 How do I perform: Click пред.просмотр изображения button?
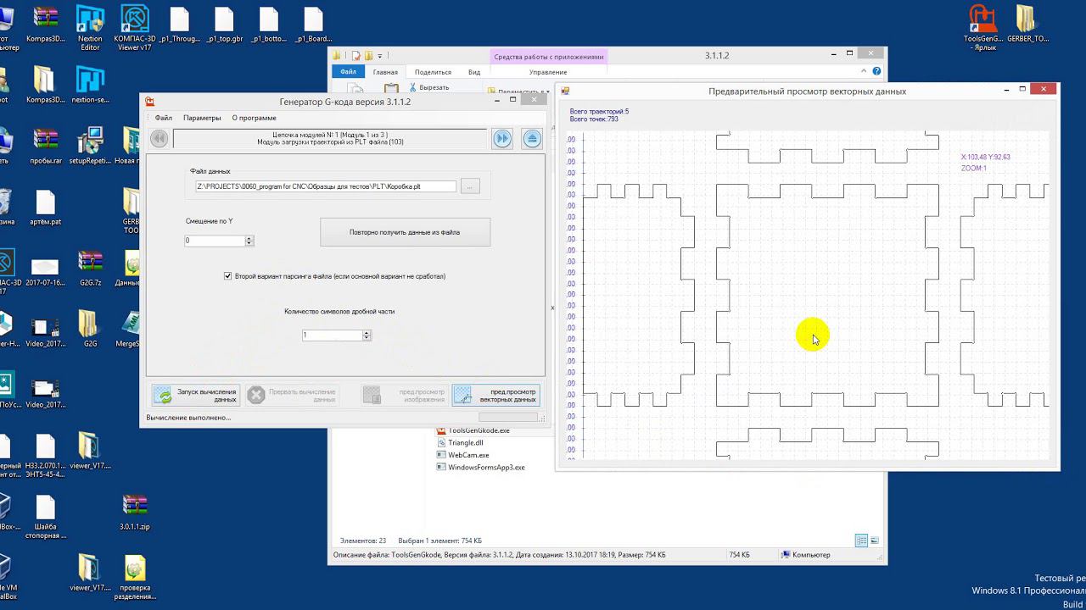[x=405, y=395]
